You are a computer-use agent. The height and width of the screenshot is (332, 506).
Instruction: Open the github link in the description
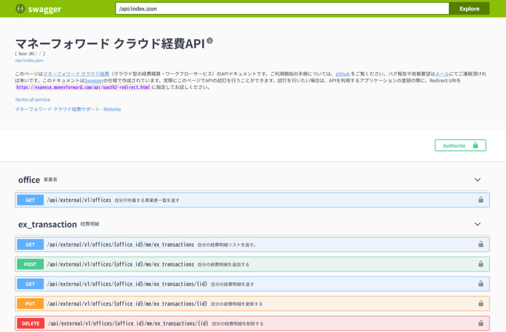pyautogui.click(x=342, y=74)
